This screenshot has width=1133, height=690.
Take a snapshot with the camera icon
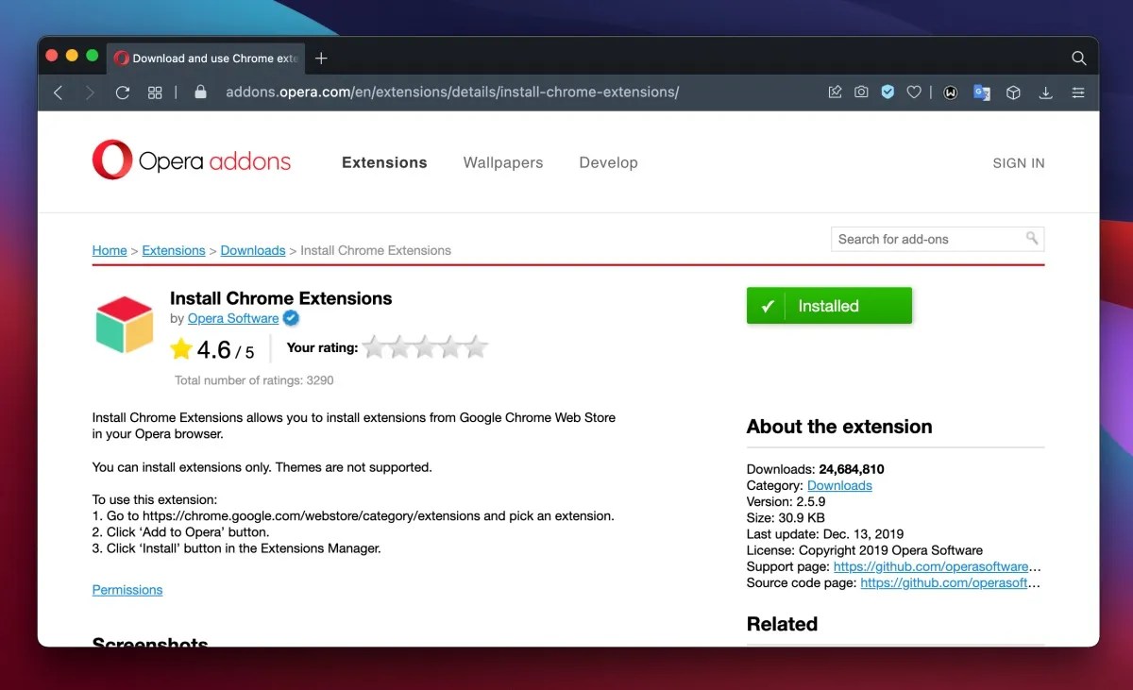(x=861, y=92)
